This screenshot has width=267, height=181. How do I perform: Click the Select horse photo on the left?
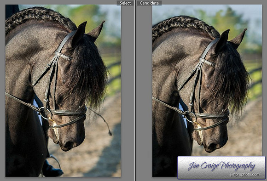63,90
